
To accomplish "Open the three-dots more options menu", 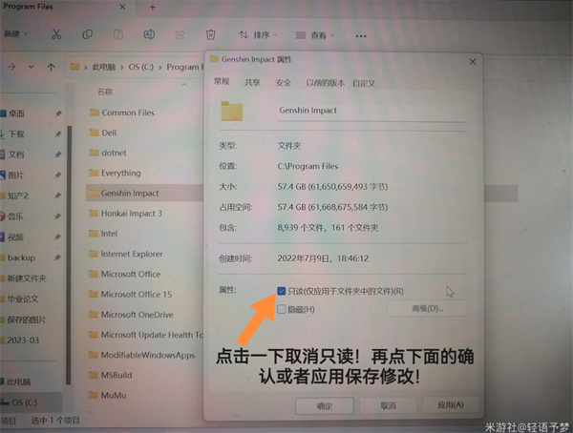I will point(361,36).
